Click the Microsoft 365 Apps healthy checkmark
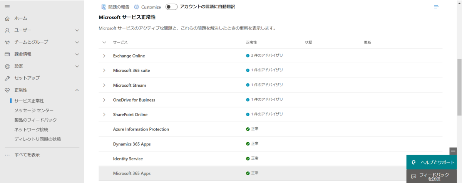 pyautogui.click(x=248, y=173)
